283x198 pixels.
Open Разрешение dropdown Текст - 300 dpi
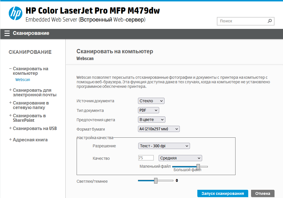(164, 146)
